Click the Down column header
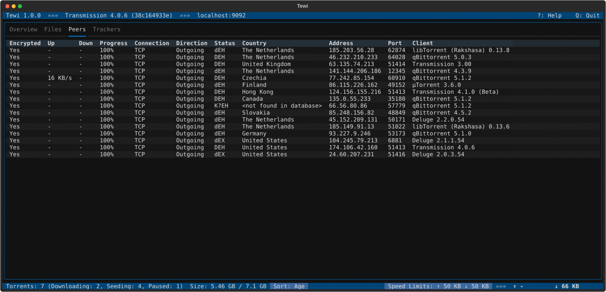606x292 pixels. pos(86,43)
